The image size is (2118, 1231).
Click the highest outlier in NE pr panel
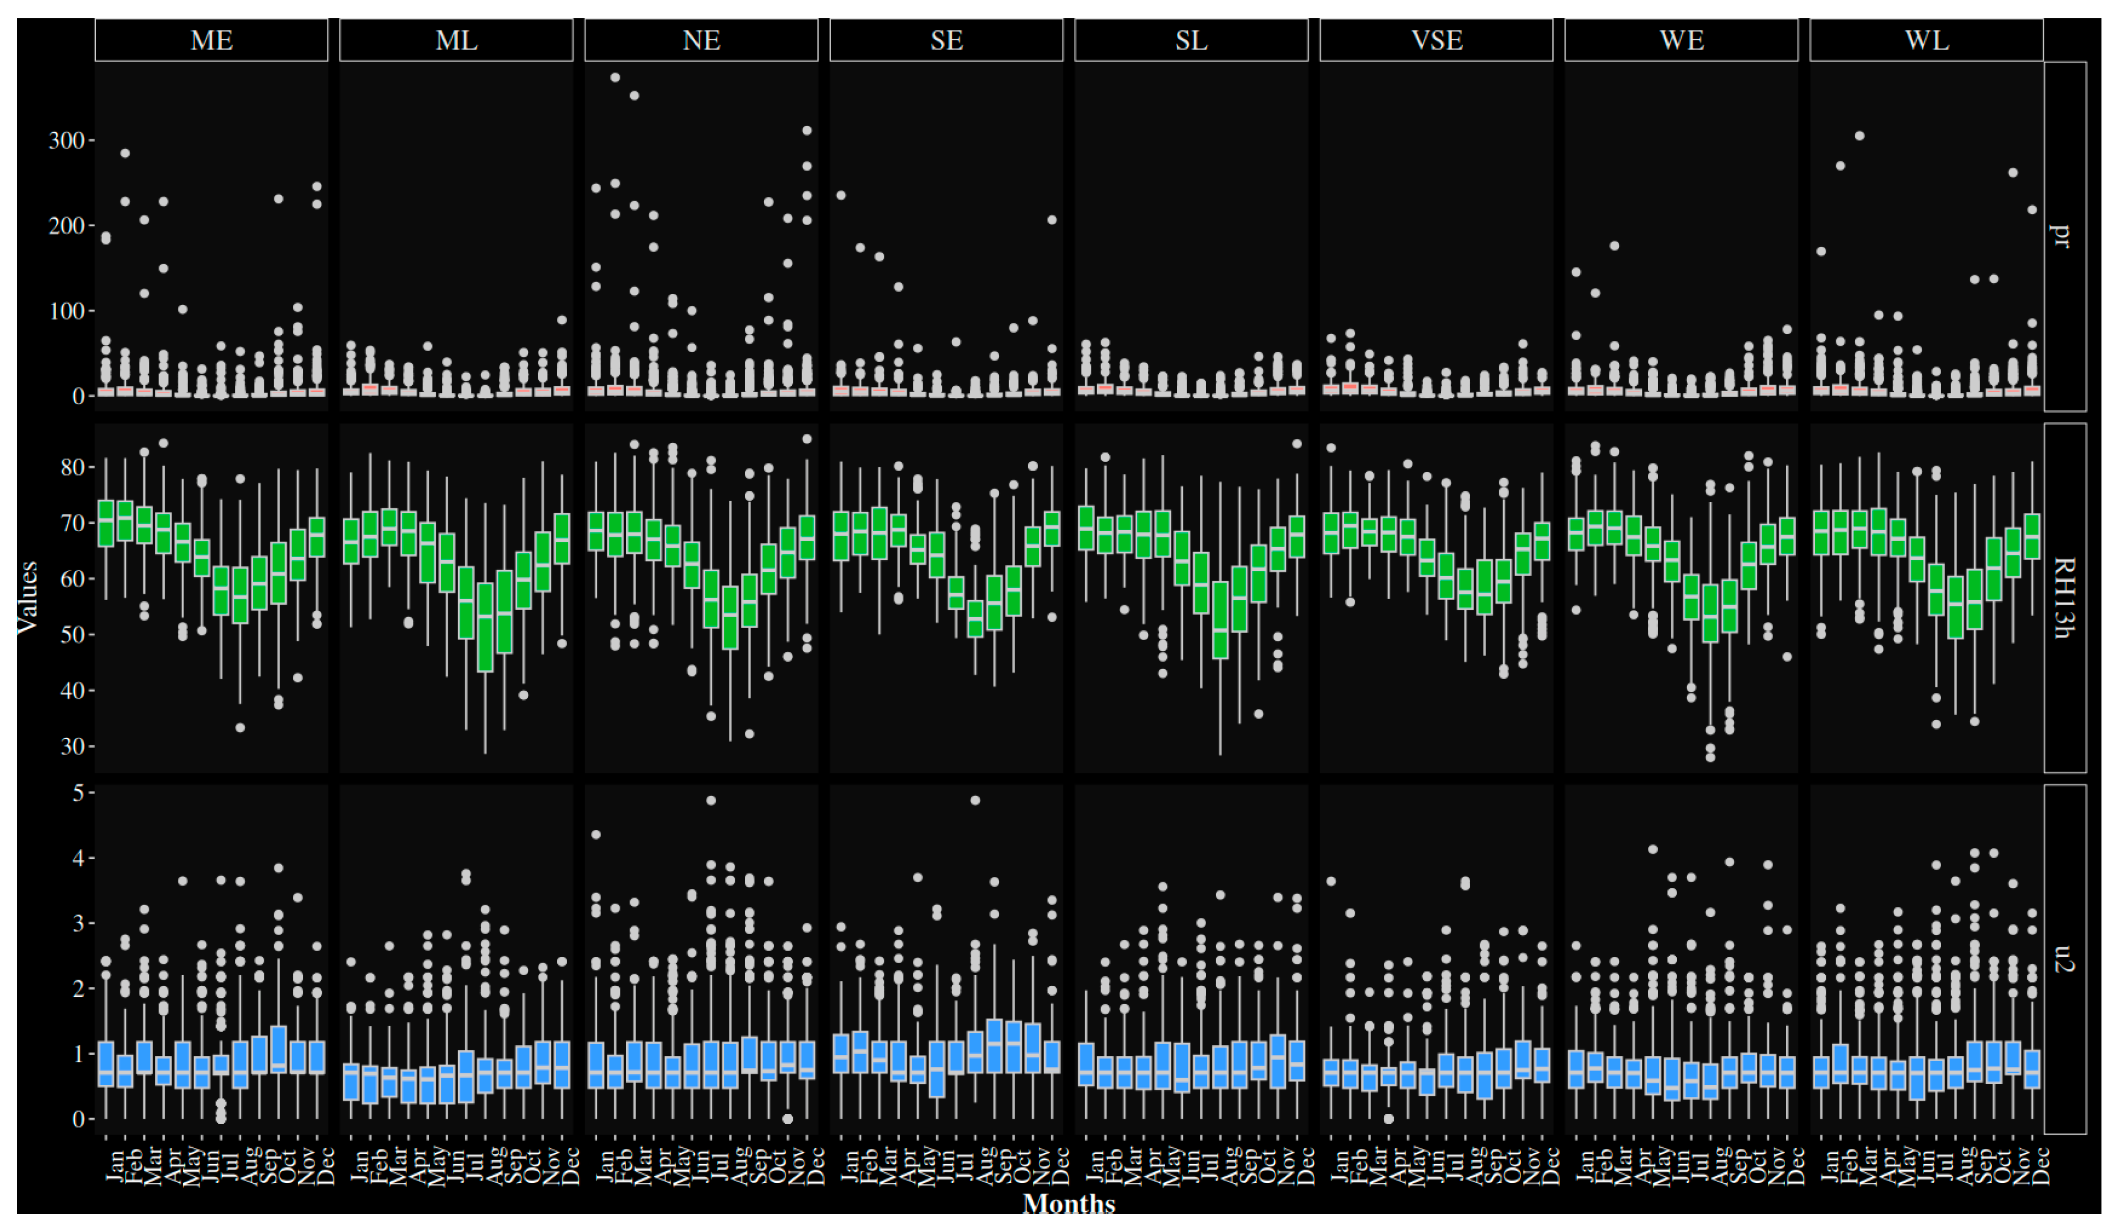click(x=615, y=78)
